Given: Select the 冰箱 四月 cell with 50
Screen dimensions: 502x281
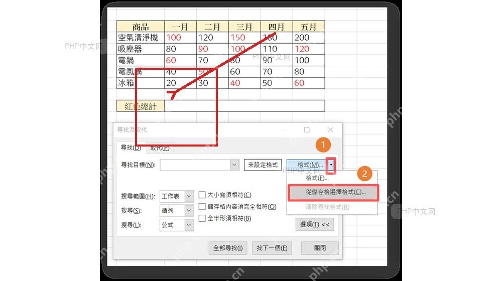Looking at the screenshot, I should click(277, 83).
